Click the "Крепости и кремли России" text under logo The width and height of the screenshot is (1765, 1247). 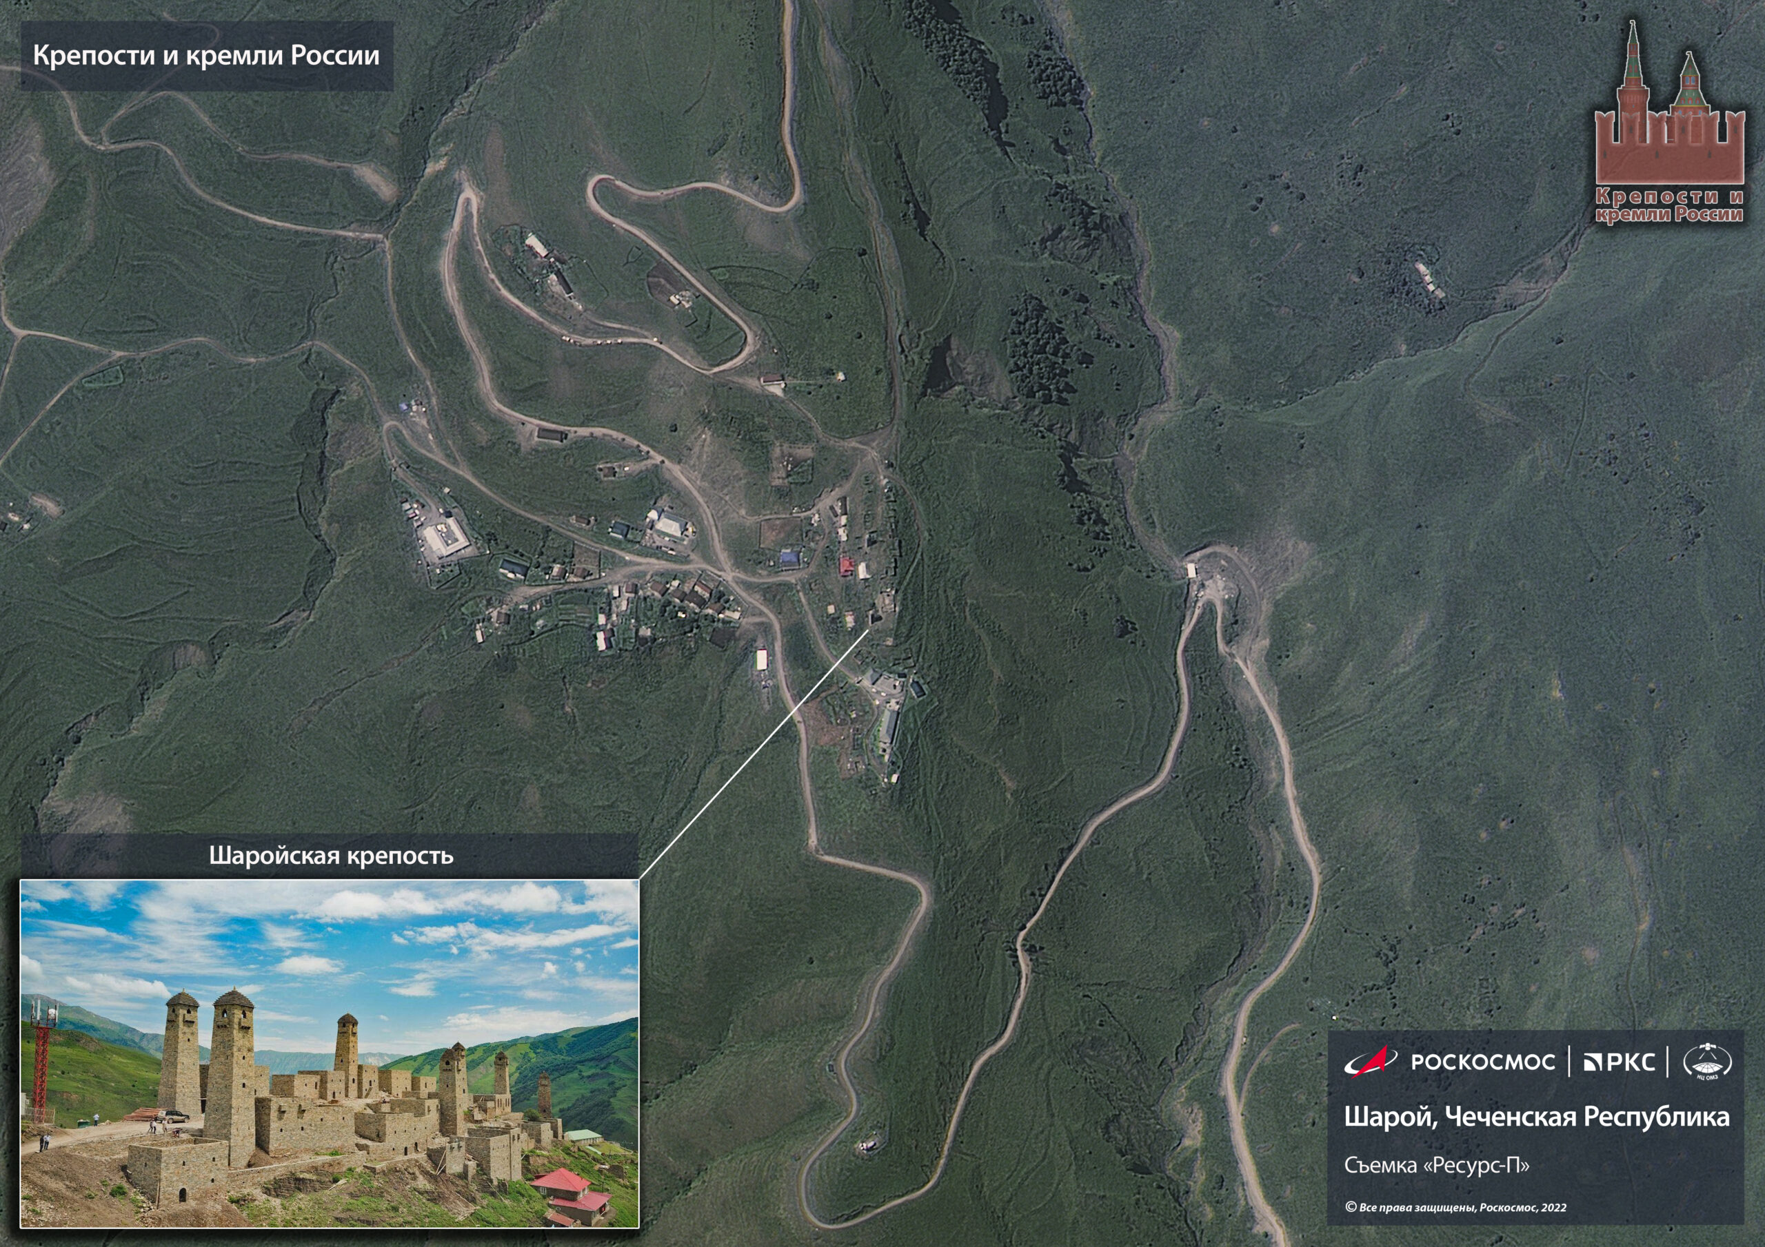pos(1668,206)
